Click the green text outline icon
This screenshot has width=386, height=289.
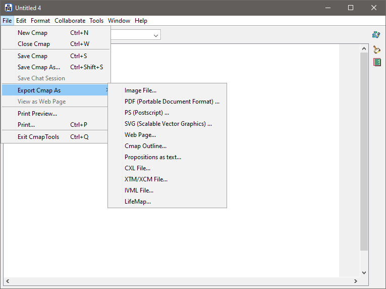pos(377,62)
